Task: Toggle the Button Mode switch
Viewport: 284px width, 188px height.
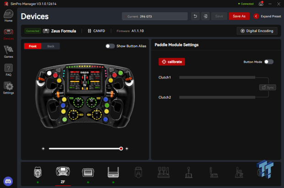Action: click(269, 62)
